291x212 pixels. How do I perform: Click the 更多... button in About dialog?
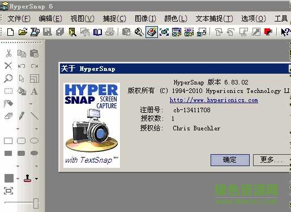tap(272, 160)
